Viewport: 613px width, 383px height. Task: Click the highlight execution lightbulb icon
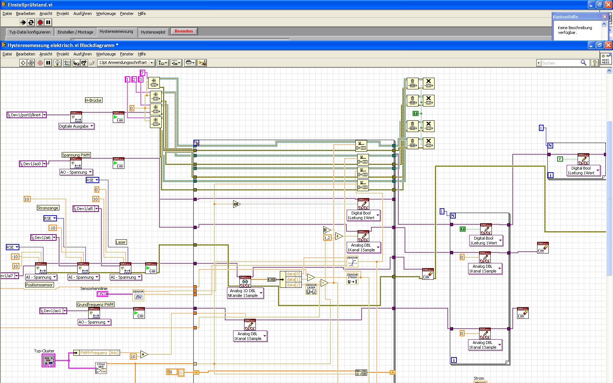pos(57,63)
